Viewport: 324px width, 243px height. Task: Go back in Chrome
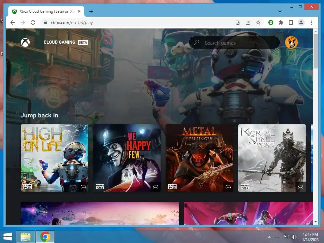point(13,22)
